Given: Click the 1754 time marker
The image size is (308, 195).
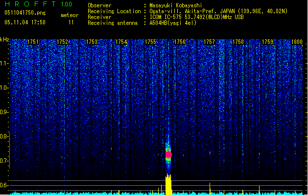Looking at the screenshot, I should pyautogui.click(x=121, y=42).
